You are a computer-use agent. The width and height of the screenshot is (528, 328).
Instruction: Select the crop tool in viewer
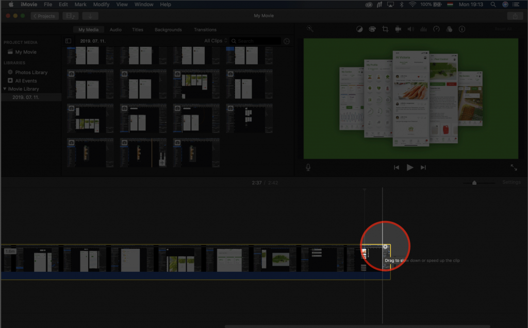click(x=385, y=29)
